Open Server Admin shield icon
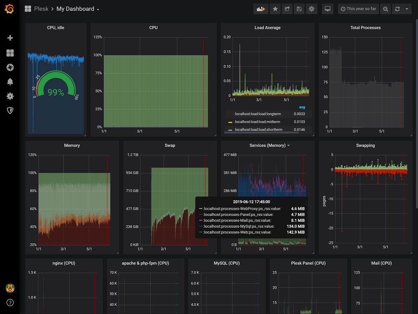The width and height of the screenshot is (418, 314). pos(10,110)
